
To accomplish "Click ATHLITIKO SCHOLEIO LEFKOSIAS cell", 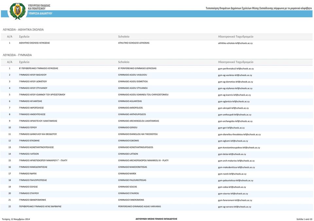I will (x=133, y=43).
